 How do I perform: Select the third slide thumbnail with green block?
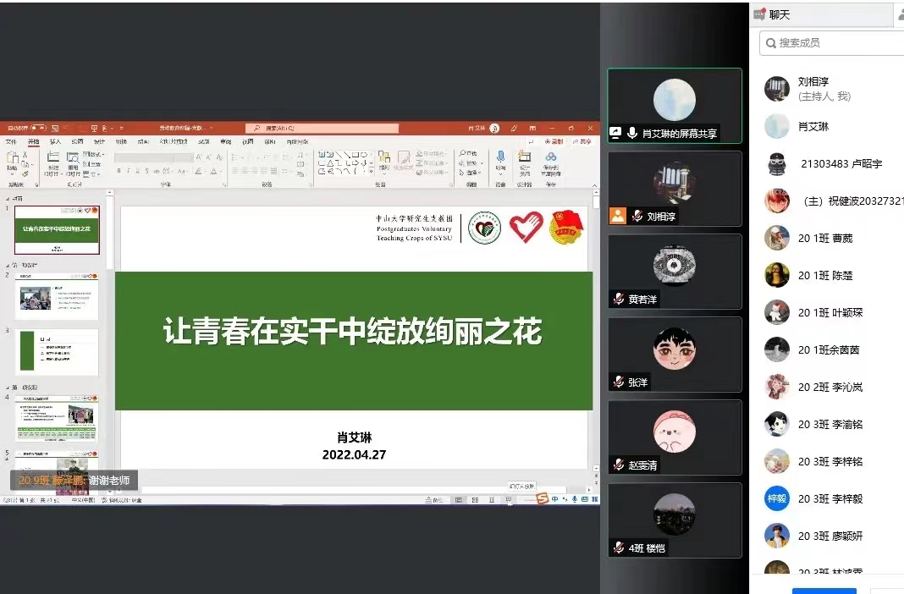click(57, 352)
